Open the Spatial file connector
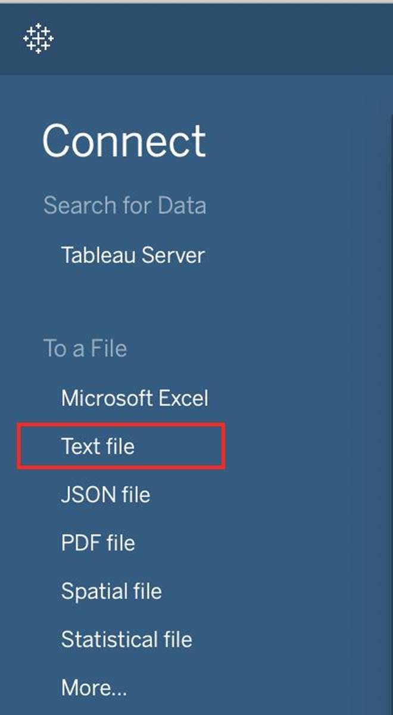 (111, 591)
